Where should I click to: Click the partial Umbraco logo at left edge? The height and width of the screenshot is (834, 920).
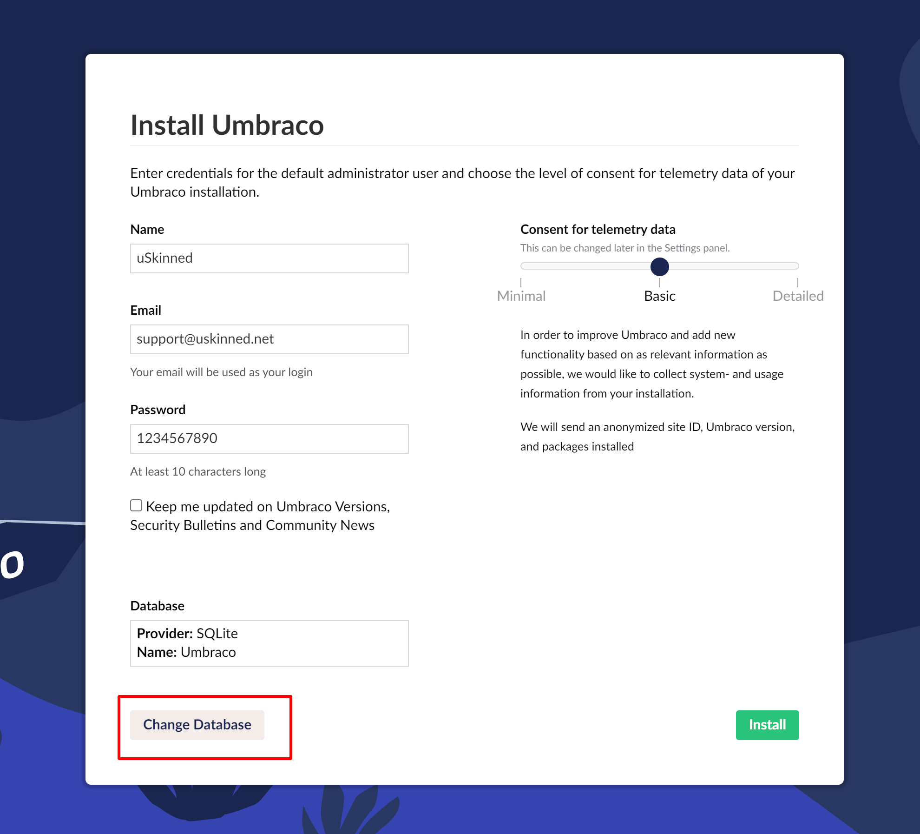(x=12, y=564)
